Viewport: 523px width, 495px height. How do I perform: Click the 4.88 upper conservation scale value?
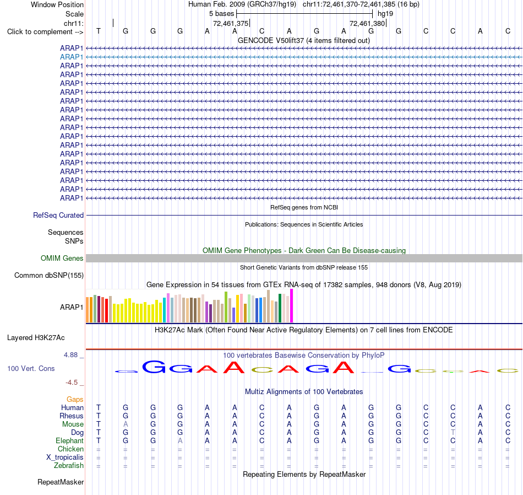pos(70,355)
